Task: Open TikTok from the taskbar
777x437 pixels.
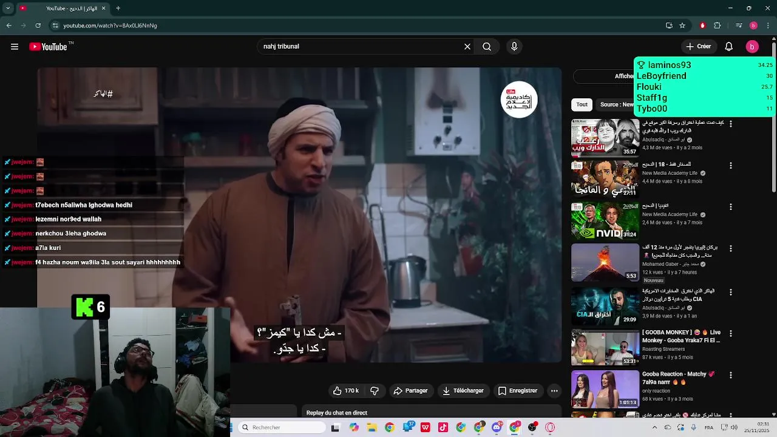Action: coord(443,427)
